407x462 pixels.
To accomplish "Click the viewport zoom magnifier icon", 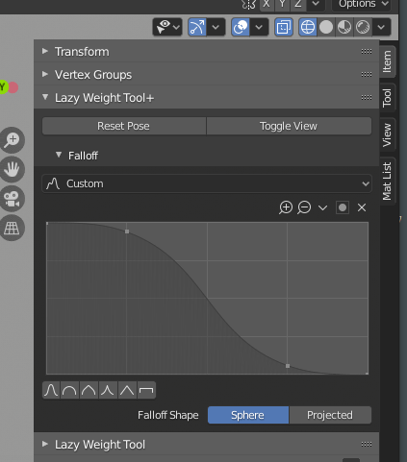I will click(x=13, y=140).
